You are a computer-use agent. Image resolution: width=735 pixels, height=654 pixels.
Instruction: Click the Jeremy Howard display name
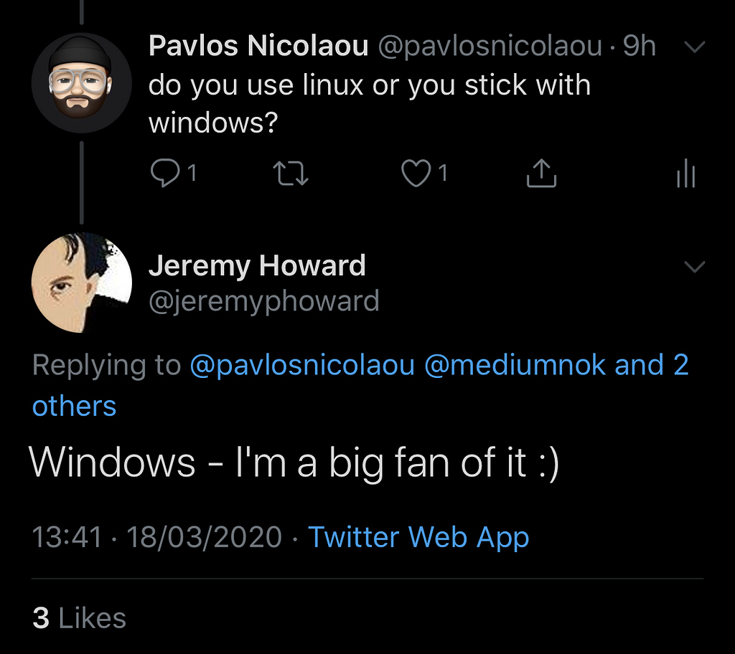257,266
